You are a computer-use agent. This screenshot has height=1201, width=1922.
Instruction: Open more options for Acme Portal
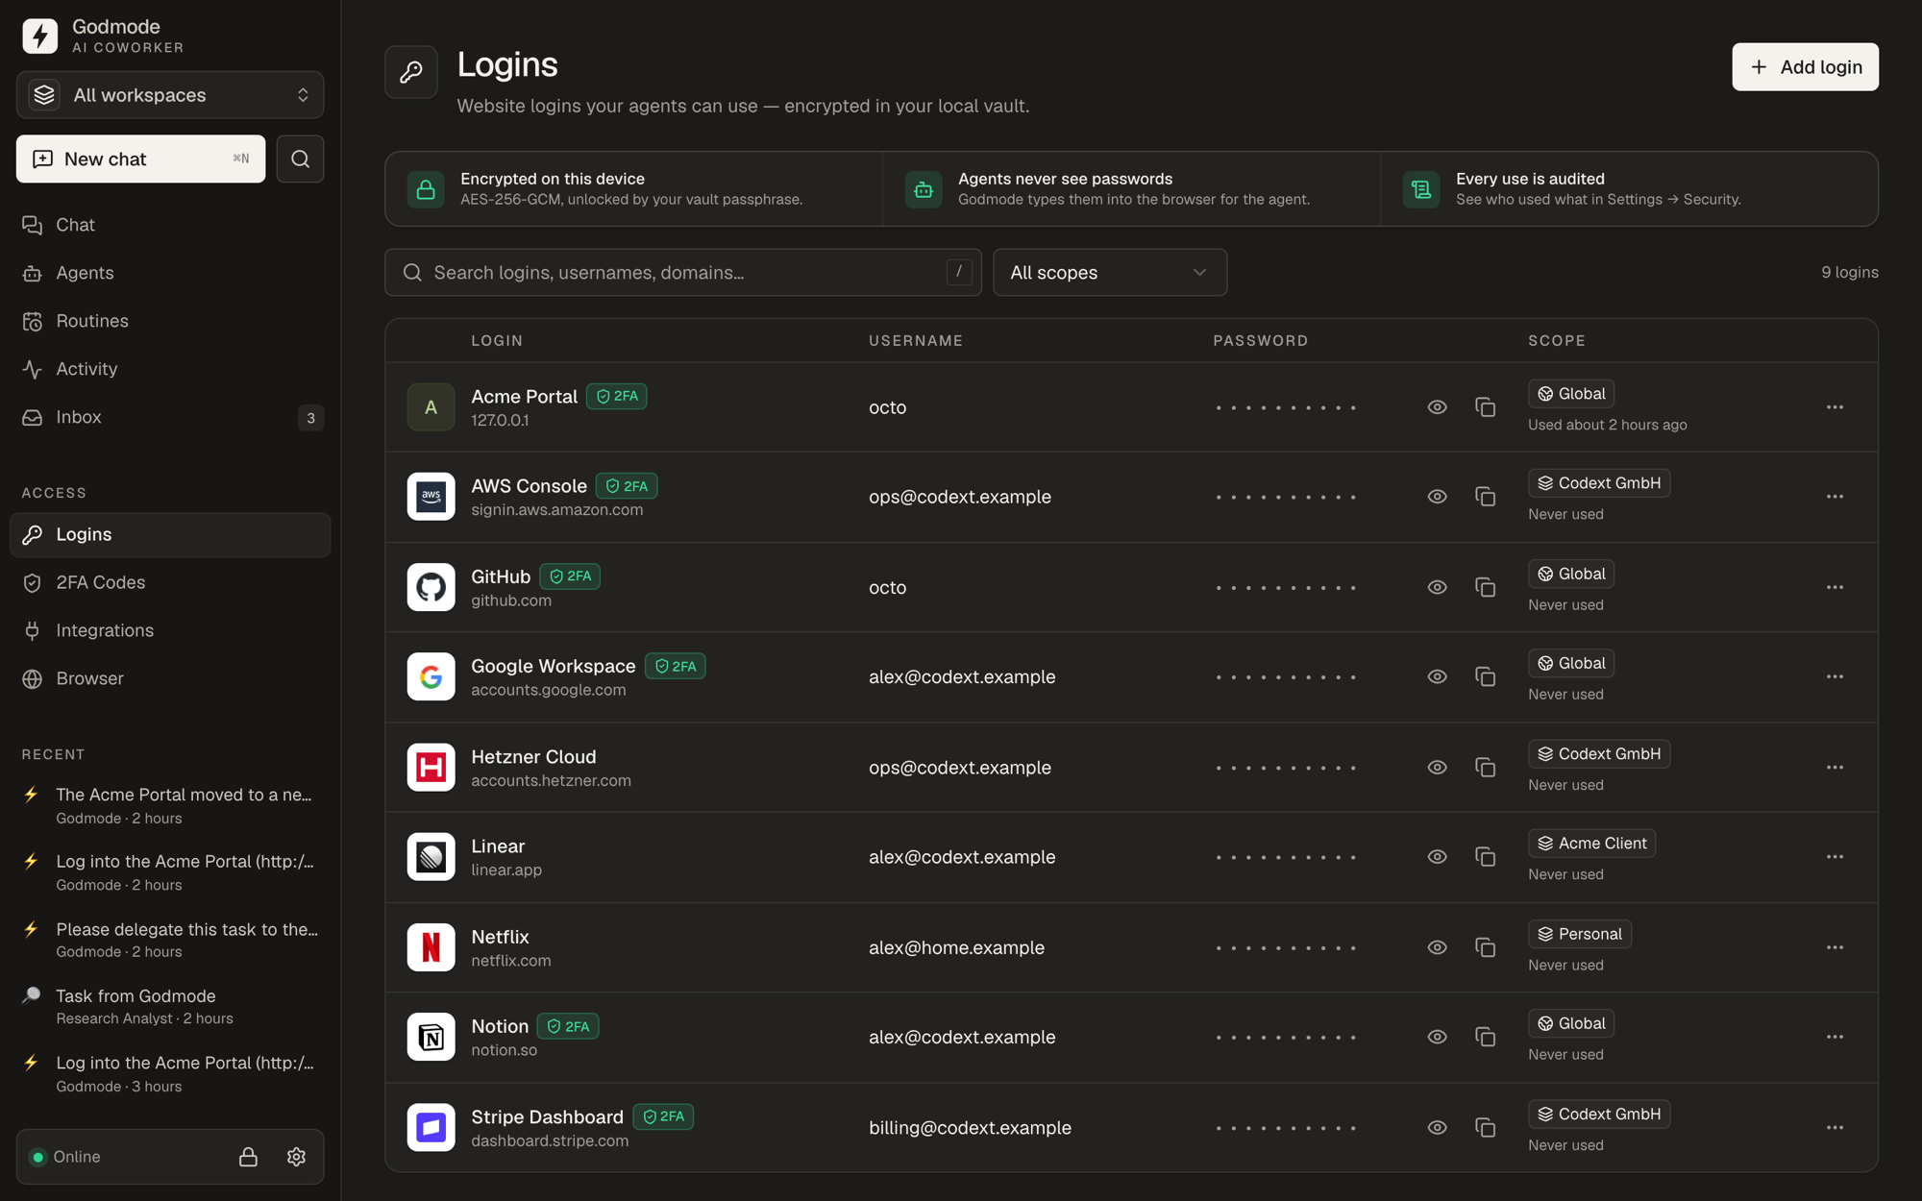pyautogui.click(x=1835, y=407)
